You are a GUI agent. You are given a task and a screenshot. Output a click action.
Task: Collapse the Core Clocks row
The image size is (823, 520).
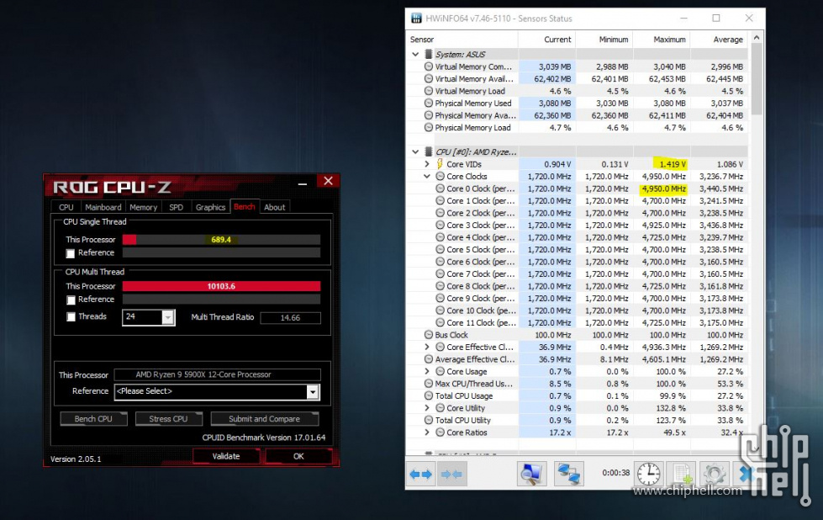point(427,177)
